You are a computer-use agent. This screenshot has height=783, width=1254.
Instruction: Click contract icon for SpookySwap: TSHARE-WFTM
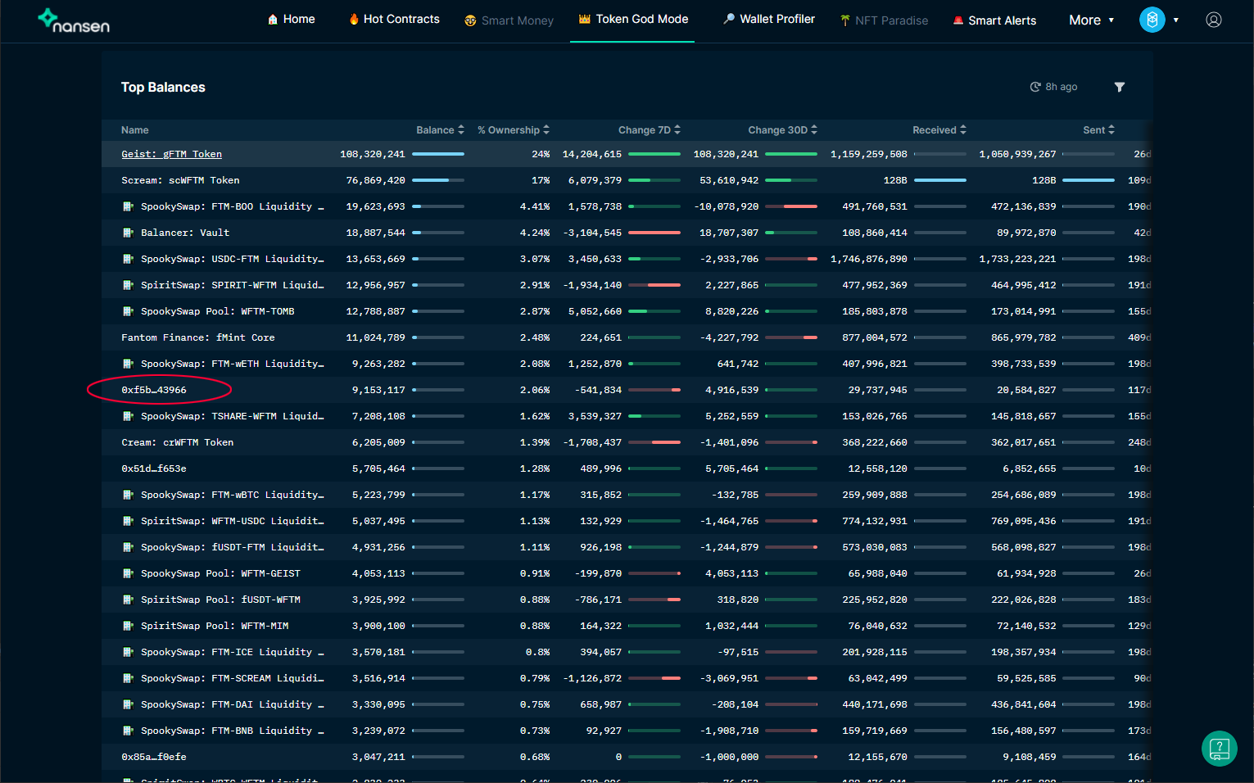click(x=128, y=416)
